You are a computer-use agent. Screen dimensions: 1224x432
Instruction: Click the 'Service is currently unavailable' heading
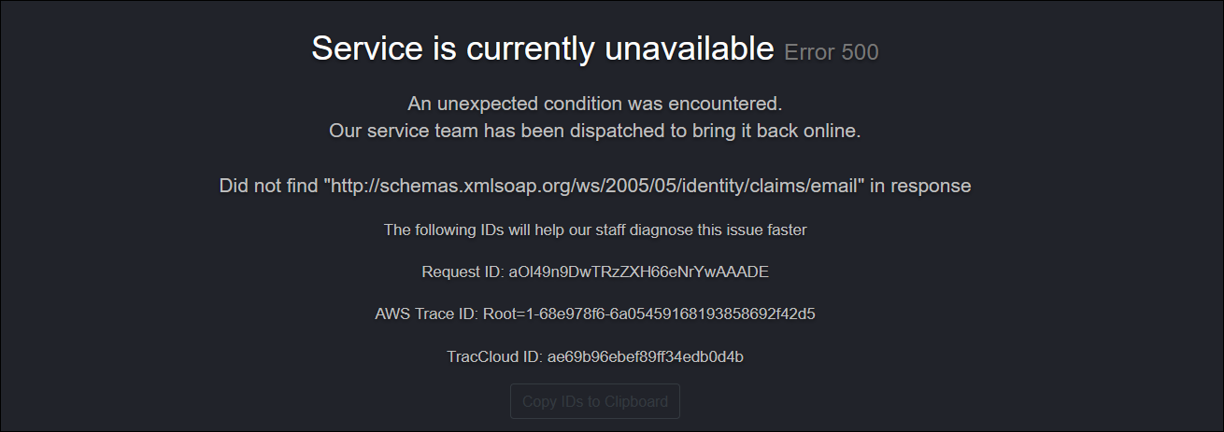pos(542,49)
